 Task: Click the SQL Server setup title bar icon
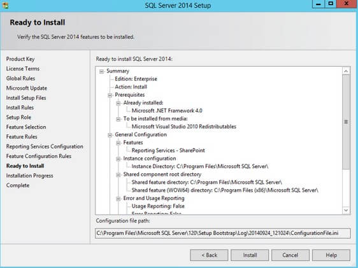point(5,5)
